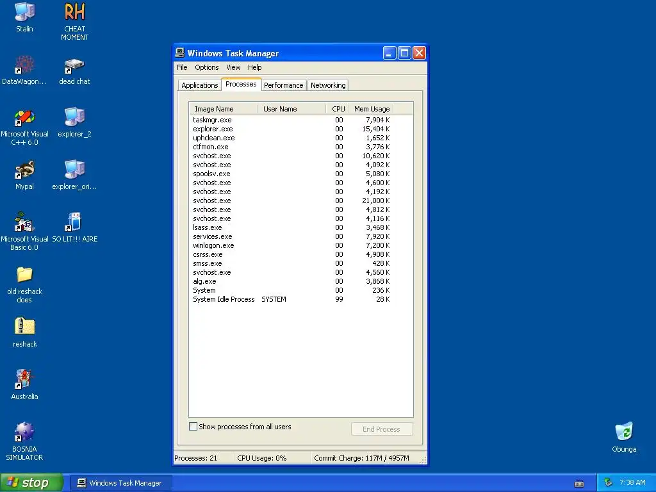Viewport: 656px width, 492px height.
Task: Click Windows Task Manager taskbar button
Action: click(120, 483)
